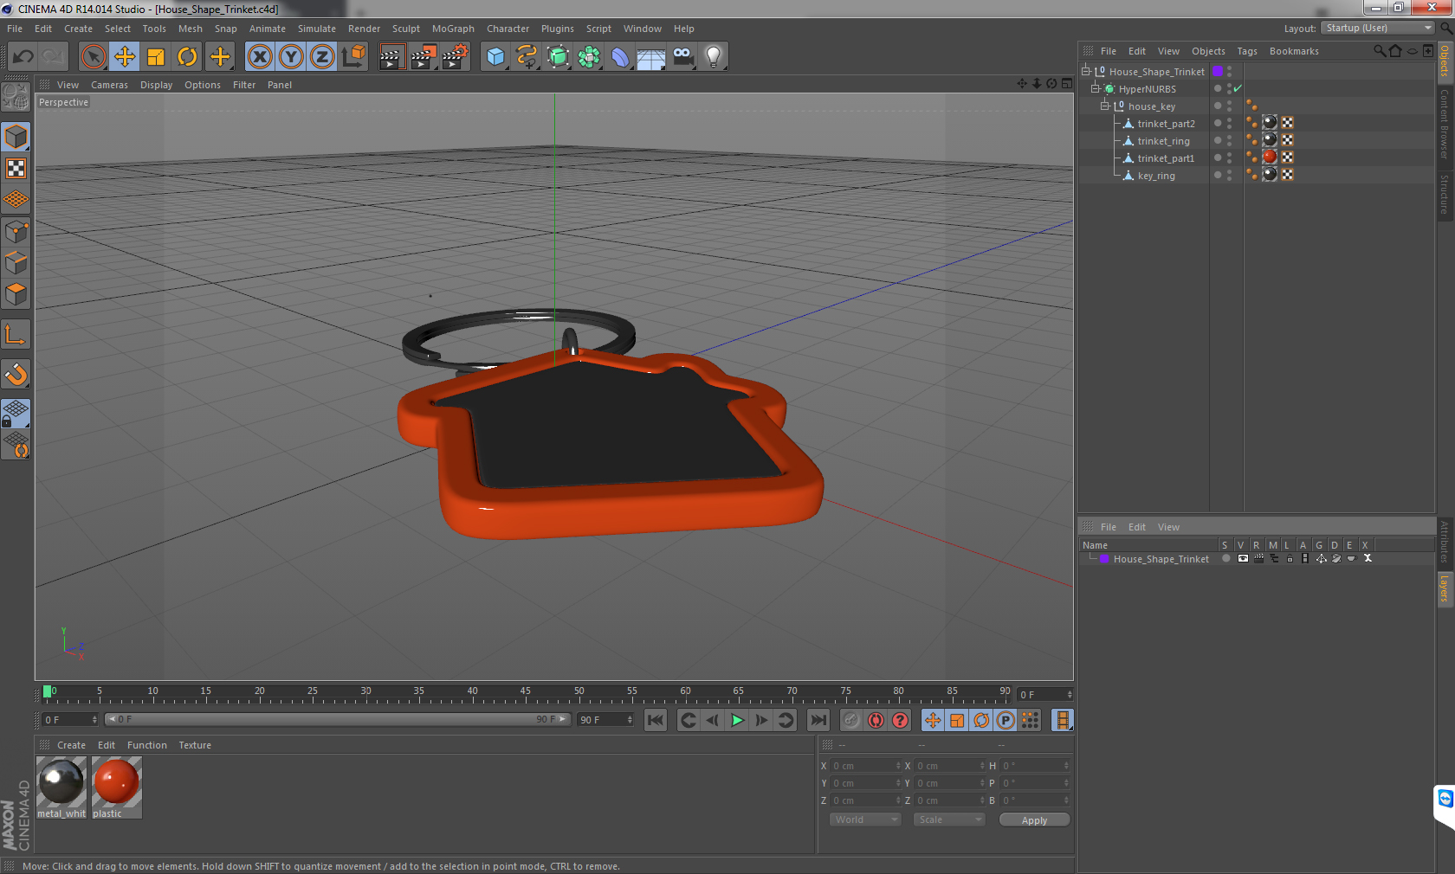Toggle the Snap magnet
This screenshot has width=1455, height=874.
click(x=16, y=374)
